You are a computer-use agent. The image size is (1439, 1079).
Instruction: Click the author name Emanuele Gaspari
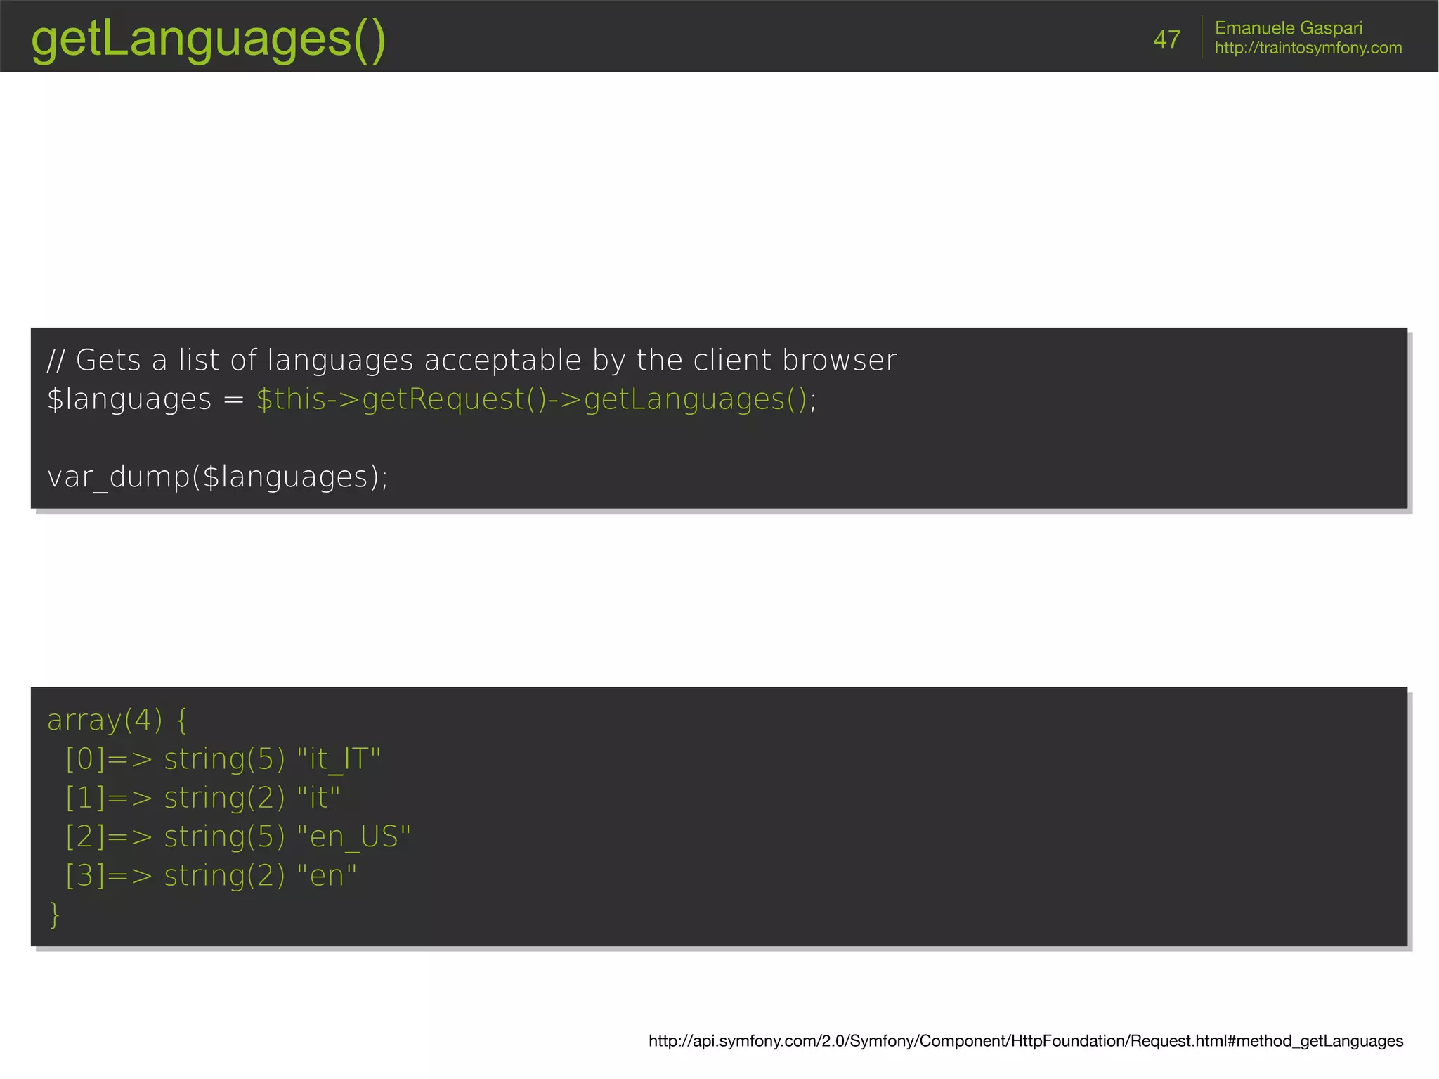(1289, 28)
